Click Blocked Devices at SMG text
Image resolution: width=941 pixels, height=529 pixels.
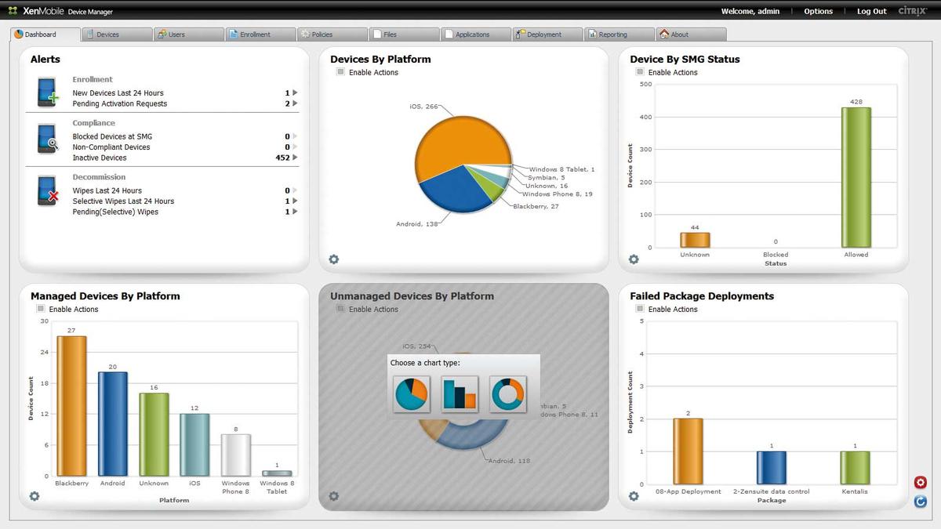pos(112,136)
